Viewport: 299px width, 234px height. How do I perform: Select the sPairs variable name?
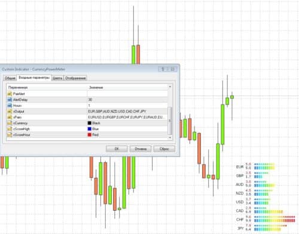[x=17, y=117]
